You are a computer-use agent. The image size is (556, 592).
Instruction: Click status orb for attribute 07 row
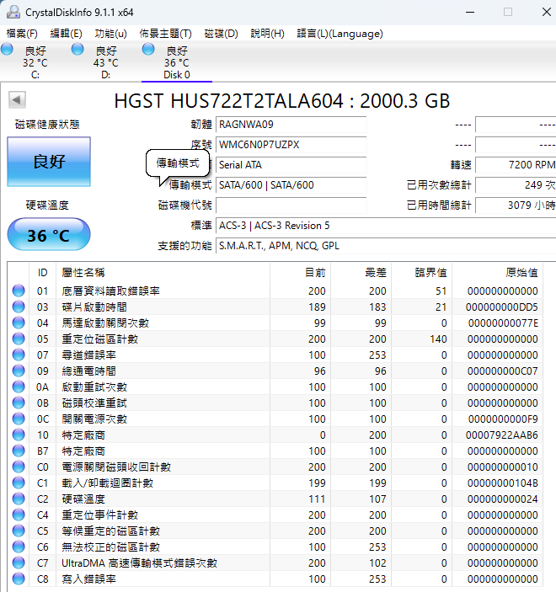(x=19, y=355)
